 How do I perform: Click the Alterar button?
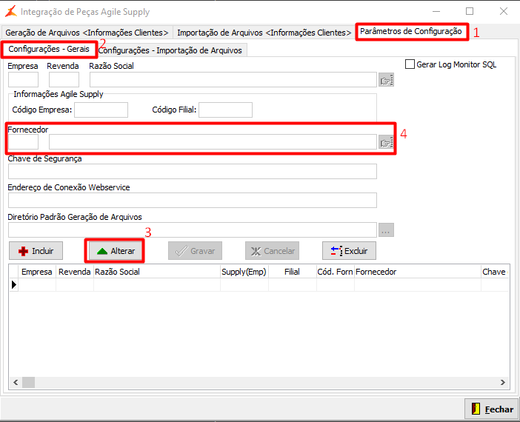point(115,251)
